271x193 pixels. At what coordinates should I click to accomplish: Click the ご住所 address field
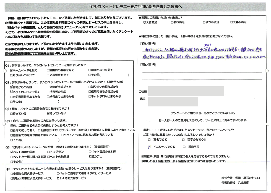click(x=186, y=91)
